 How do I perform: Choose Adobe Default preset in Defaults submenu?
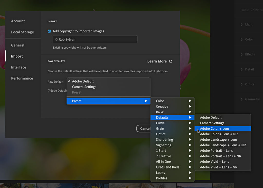223,118
